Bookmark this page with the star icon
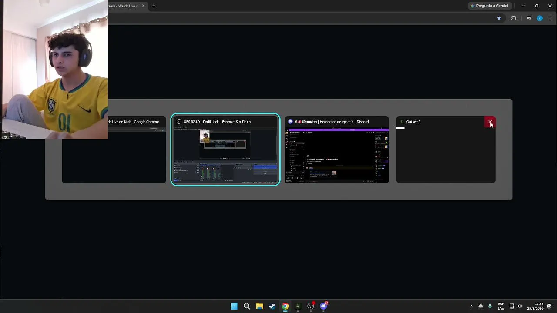This screenshot has width=557, height=313. [499, 18]
